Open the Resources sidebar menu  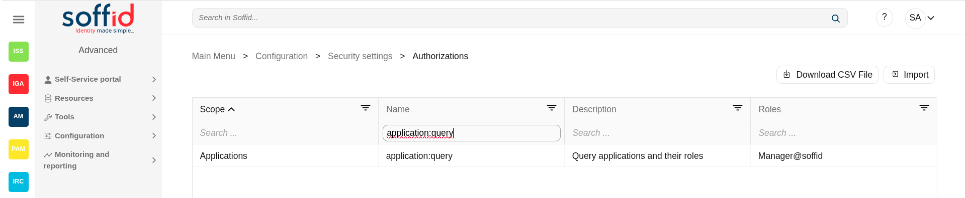point(100,98)
